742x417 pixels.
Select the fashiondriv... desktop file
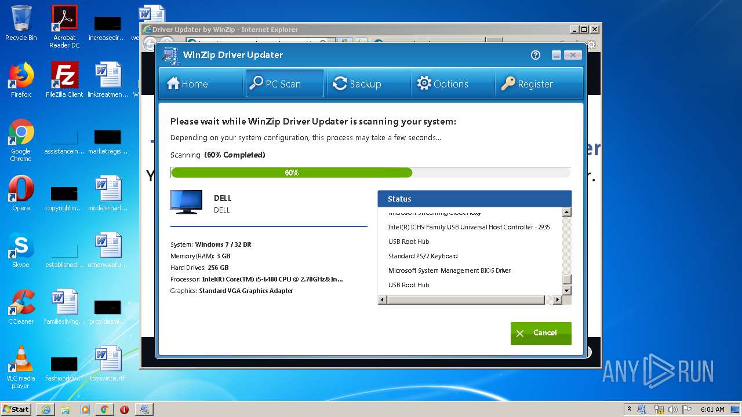tap(64, 367)
